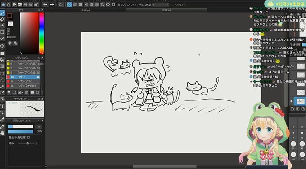Image resolution: width=306 pixels, height=169 pixels.
Task: Enable the parallel lines snap guide
Action: coord(75,4)
